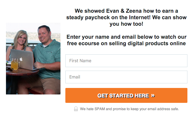Click the word 'SPAM' in the footer note

[x=100, y=109]
